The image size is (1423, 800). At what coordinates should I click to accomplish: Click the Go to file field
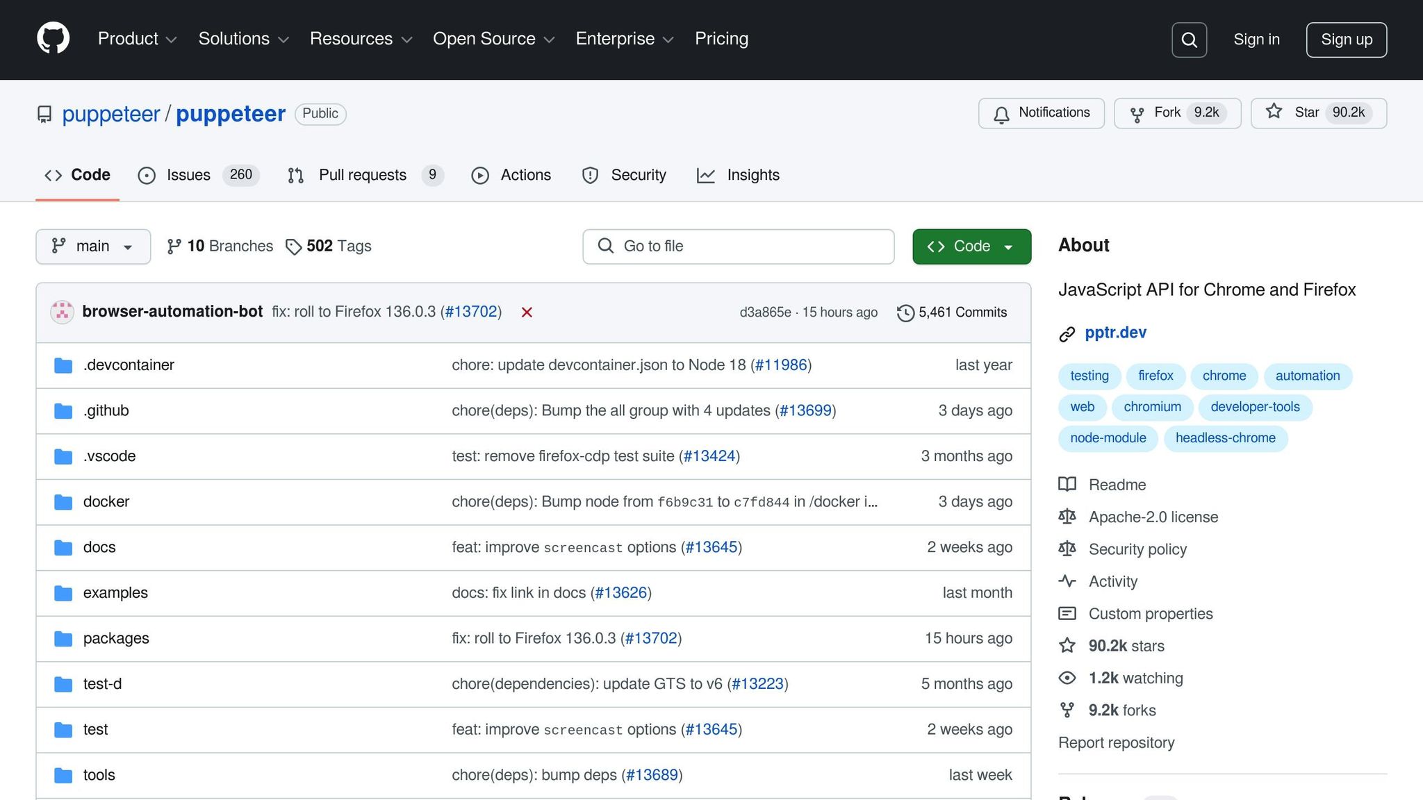(738, 247)
